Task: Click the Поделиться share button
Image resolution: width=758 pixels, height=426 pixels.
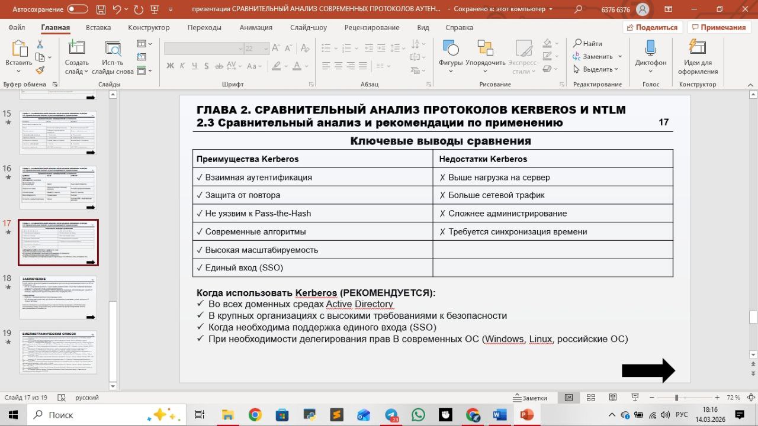Action: (x=653, y=28)
